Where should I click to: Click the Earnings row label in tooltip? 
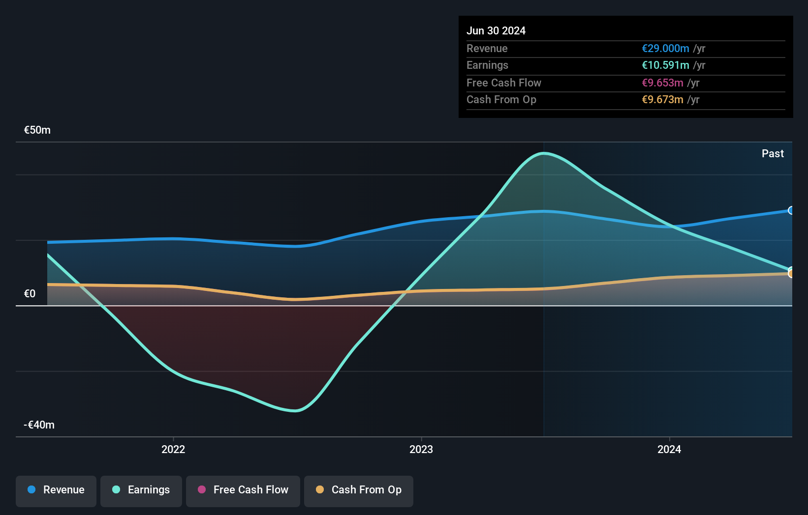pos(487,65)
